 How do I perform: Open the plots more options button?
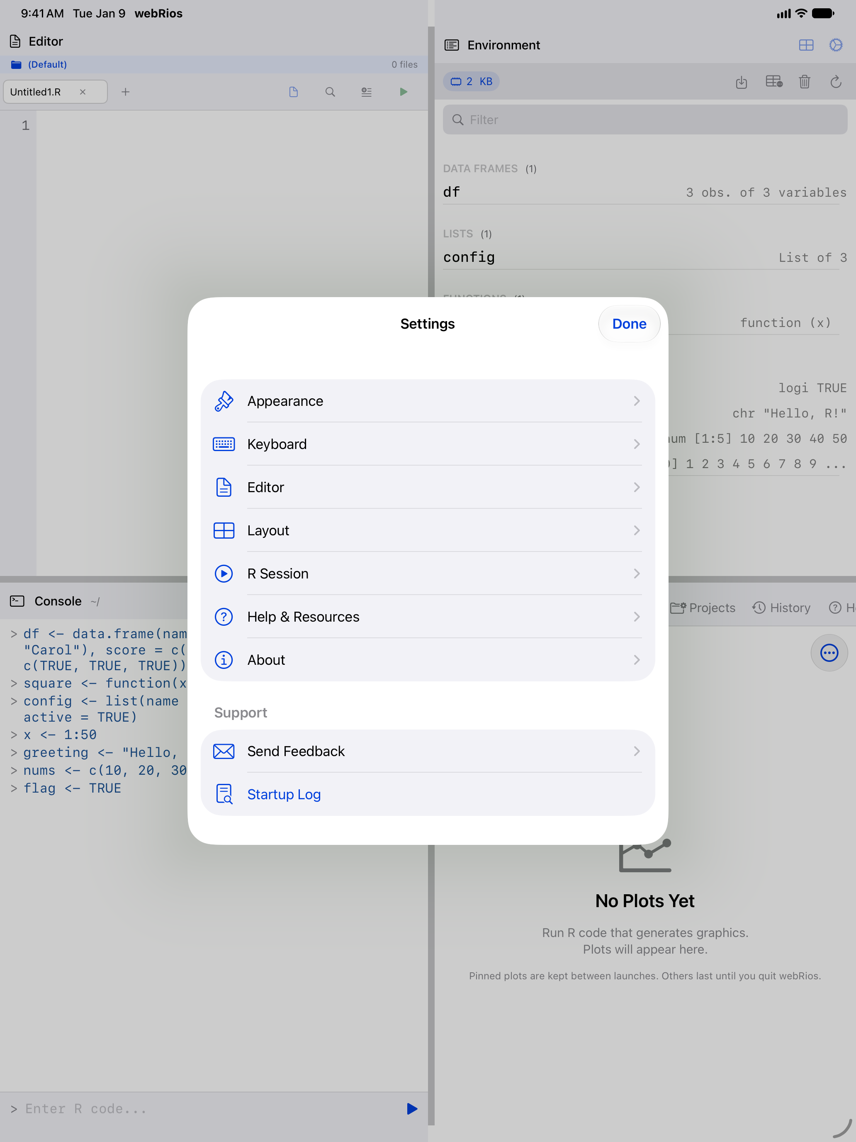pyautogui.click(x=829, y=653)
